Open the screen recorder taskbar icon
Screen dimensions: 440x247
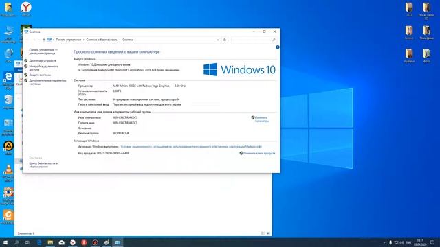tap(95, 242)
